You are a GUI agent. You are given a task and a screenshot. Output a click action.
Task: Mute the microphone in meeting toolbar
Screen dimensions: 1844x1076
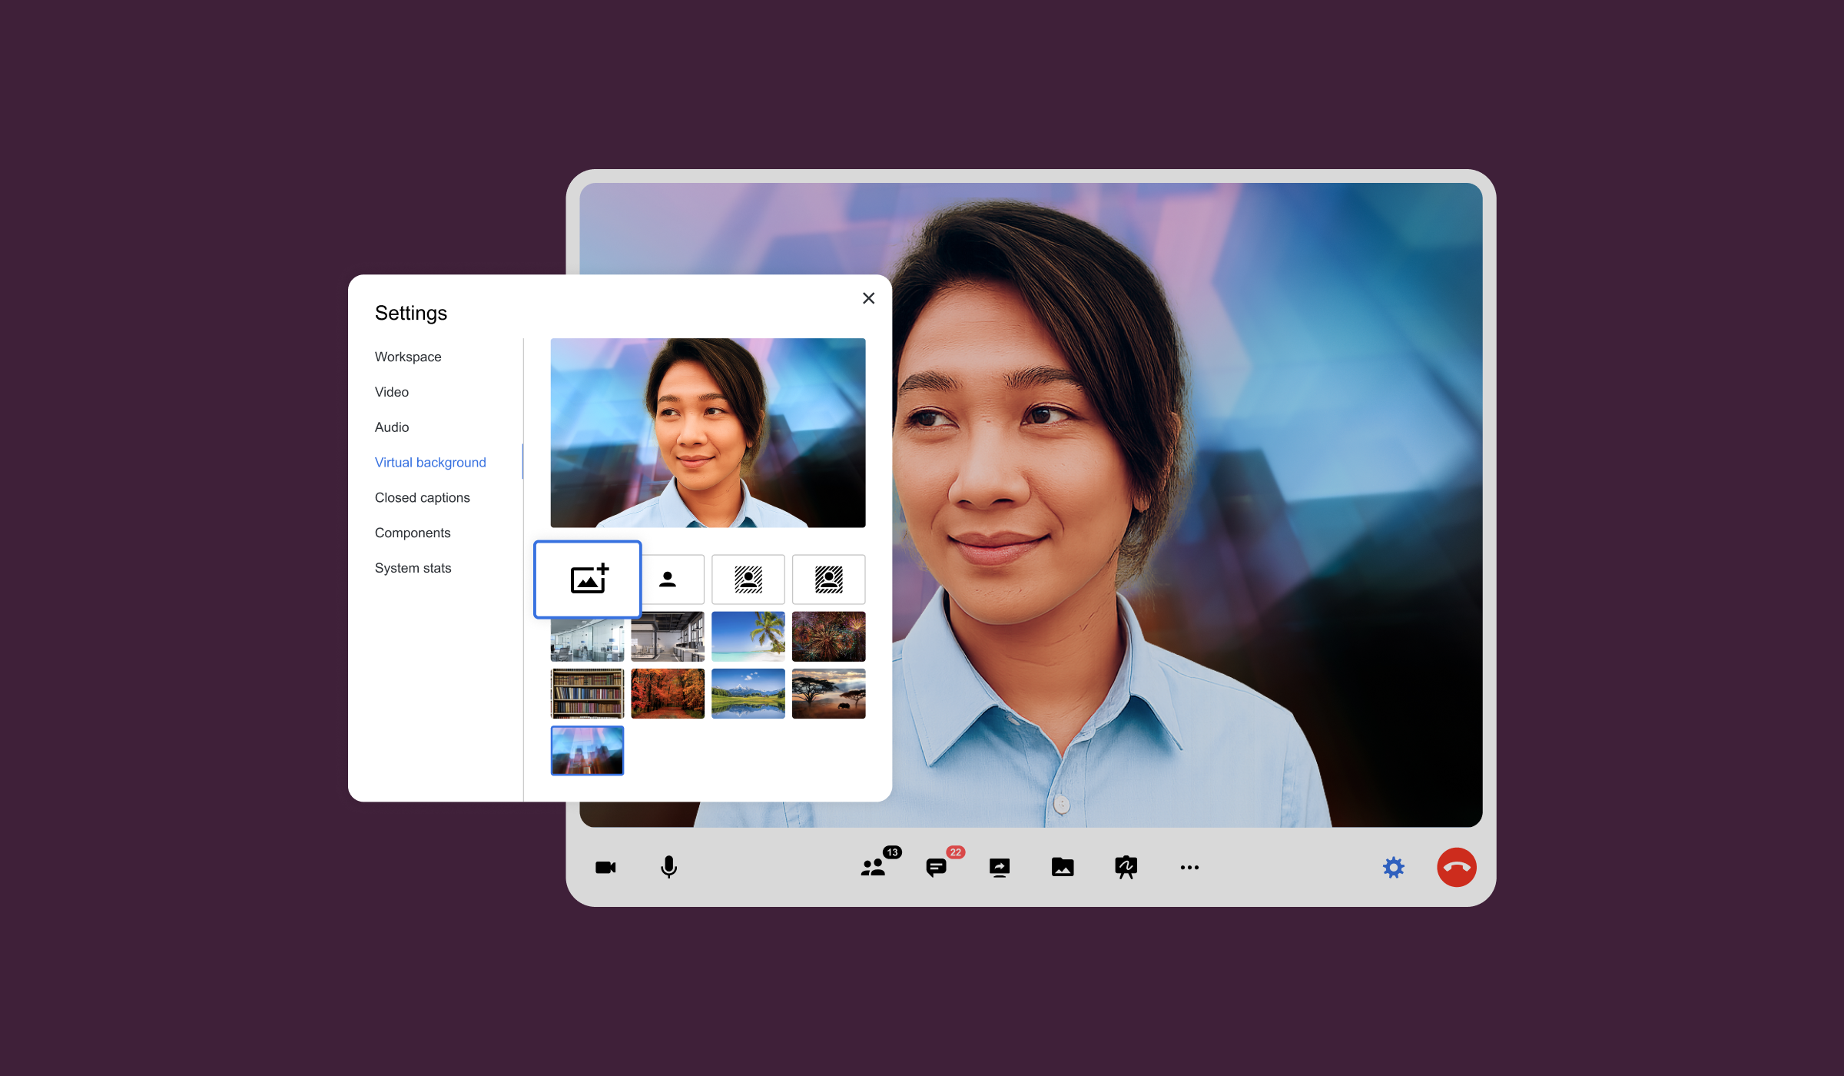point(669,868)
